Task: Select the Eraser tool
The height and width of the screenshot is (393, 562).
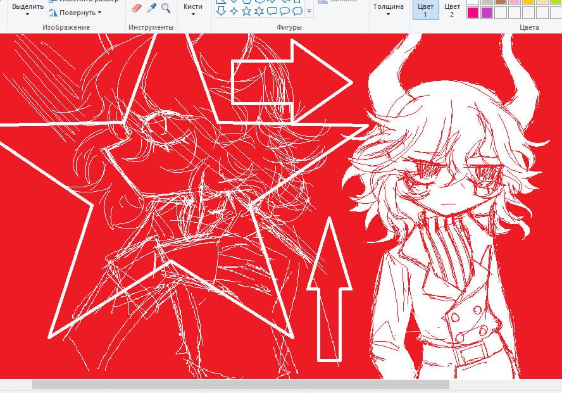Action: pos(137,8)
